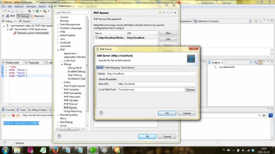Viewport: 275px width, 154px height.
Task: Open the Path Mapping tab
Action: [x=112, y=67]
